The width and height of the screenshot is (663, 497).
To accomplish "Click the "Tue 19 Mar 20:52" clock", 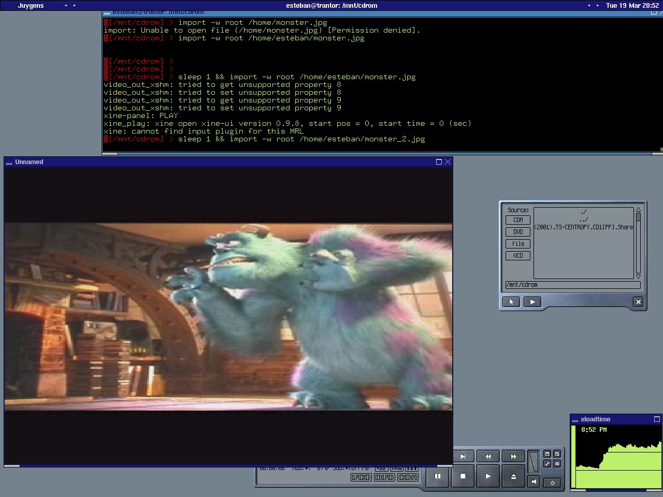I will click(632, 6).
